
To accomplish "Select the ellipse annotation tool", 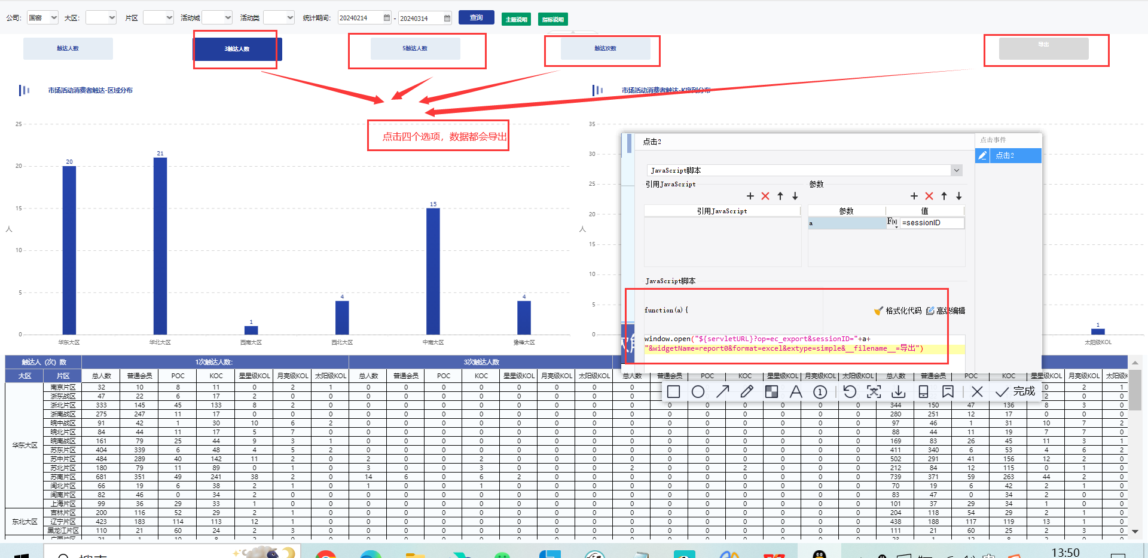I will point(698,392).
